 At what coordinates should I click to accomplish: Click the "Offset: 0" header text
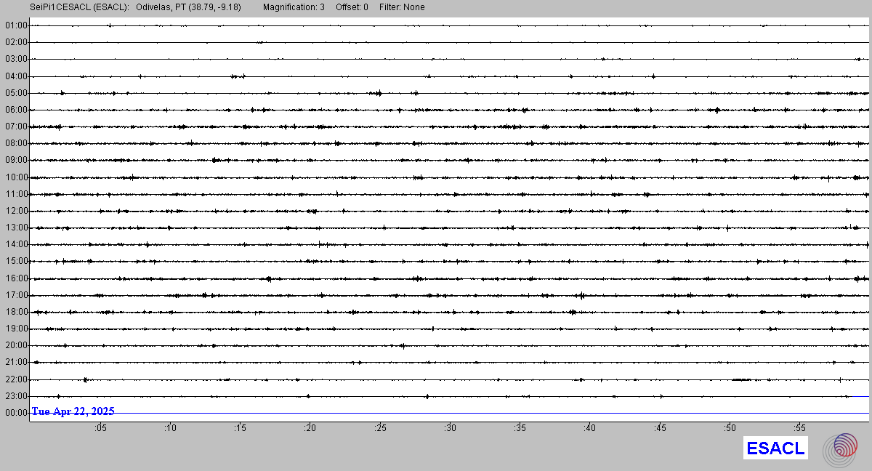pos(352,7)
